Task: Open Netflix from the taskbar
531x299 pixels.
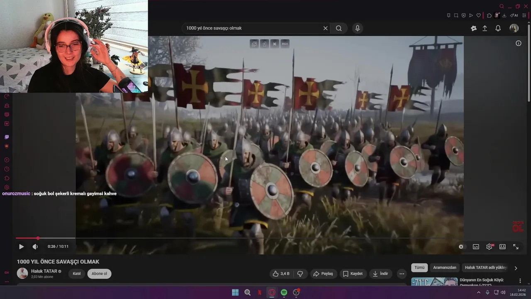Action: (260, 292)
